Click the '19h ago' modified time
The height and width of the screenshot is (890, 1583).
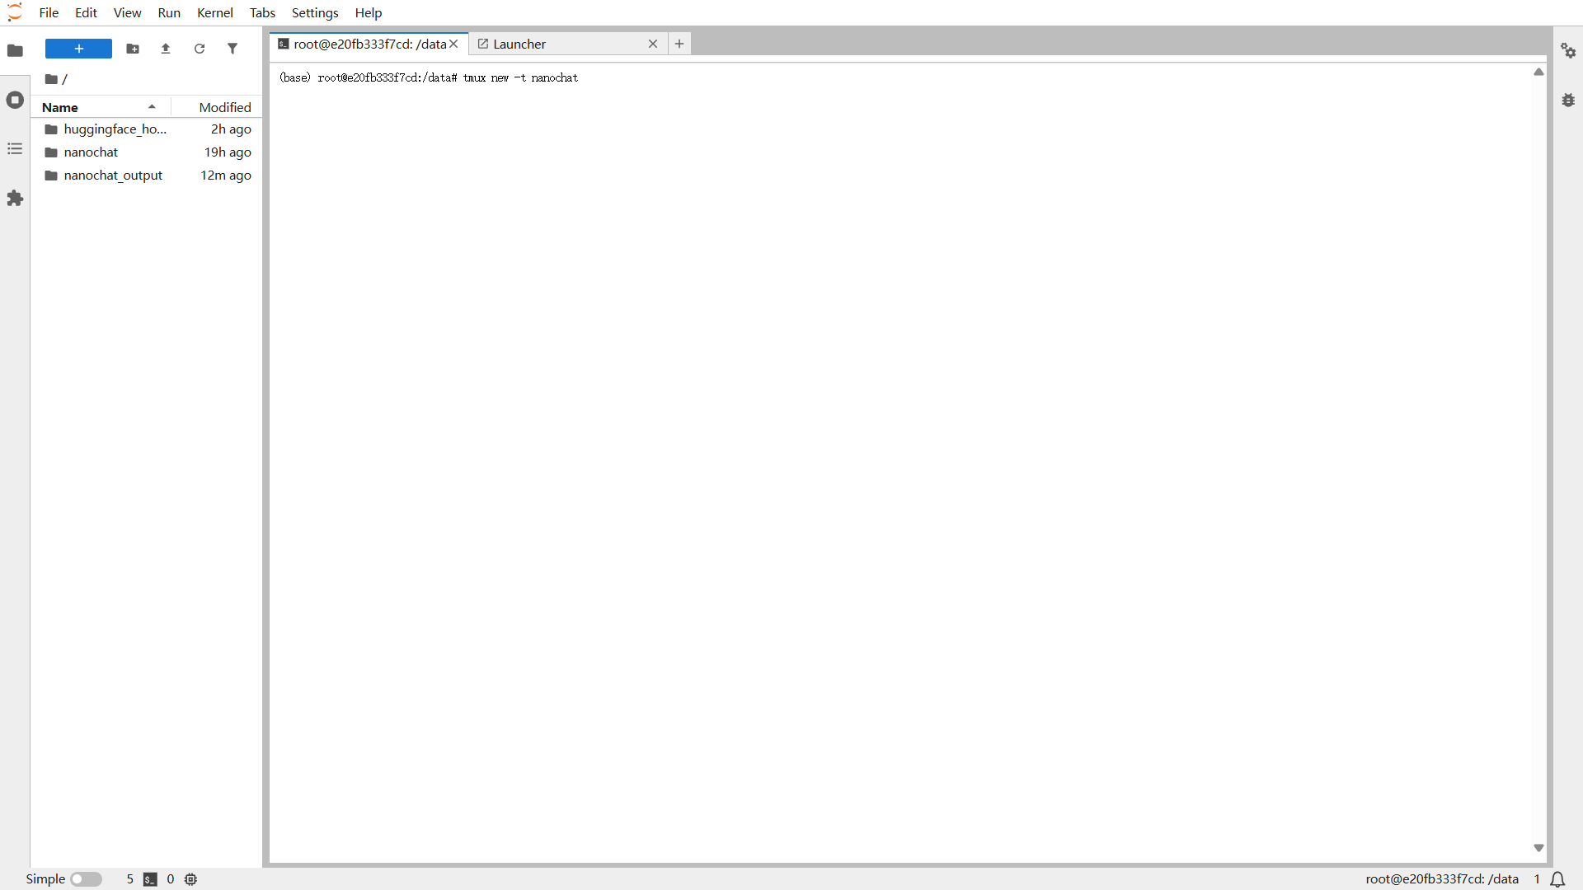pos(228,152)
